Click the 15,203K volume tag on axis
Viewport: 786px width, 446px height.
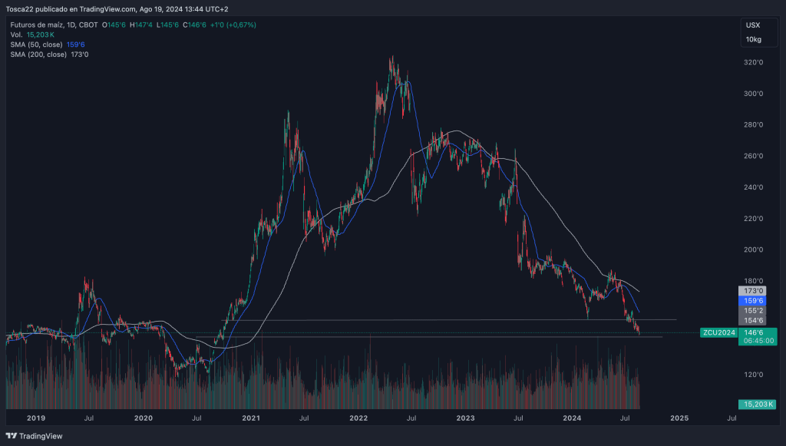[x=756, y=404]
